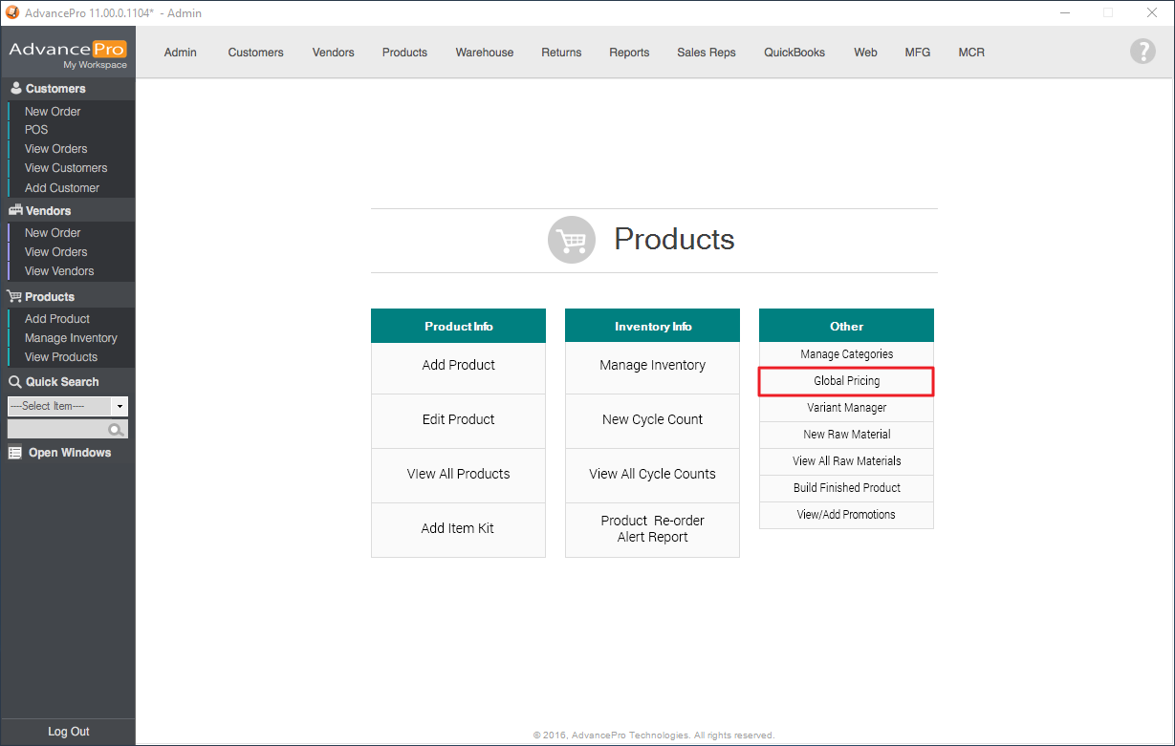Click the AdvancePro My Workspace logo
1175x746 pixels.
68,53
